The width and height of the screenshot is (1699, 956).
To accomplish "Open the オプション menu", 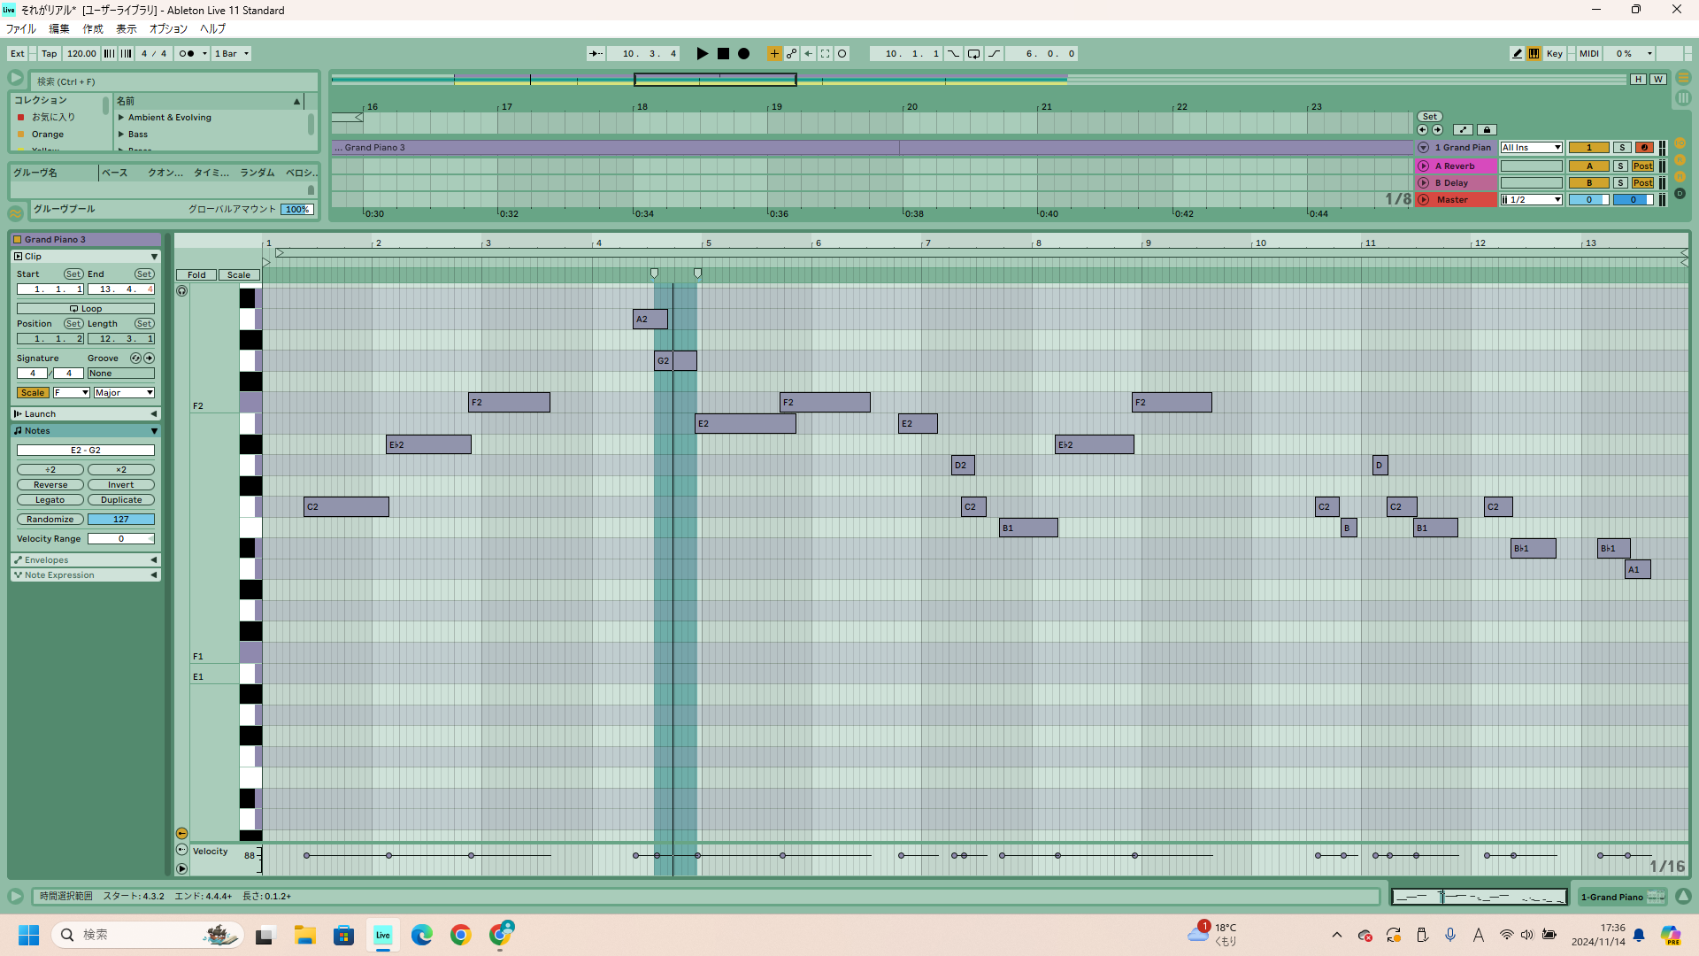I will pos(168,29).
